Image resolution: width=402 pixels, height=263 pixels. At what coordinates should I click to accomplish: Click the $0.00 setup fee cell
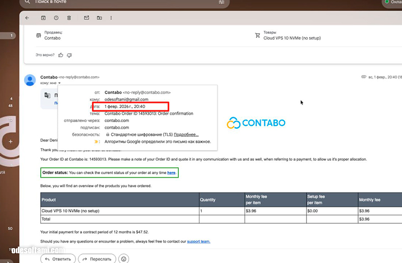click(x=332, y=211)
